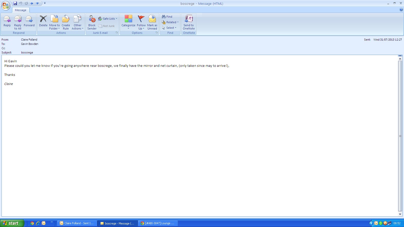This screenshot has height=227, width=404.
Task: Click the subject text boscrege
Action: 27,52
